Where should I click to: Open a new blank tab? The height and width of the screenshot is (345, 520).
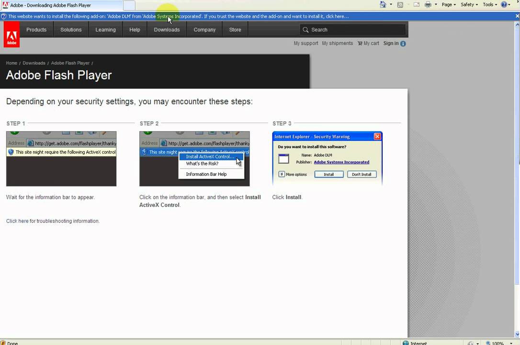coord(129,5)
